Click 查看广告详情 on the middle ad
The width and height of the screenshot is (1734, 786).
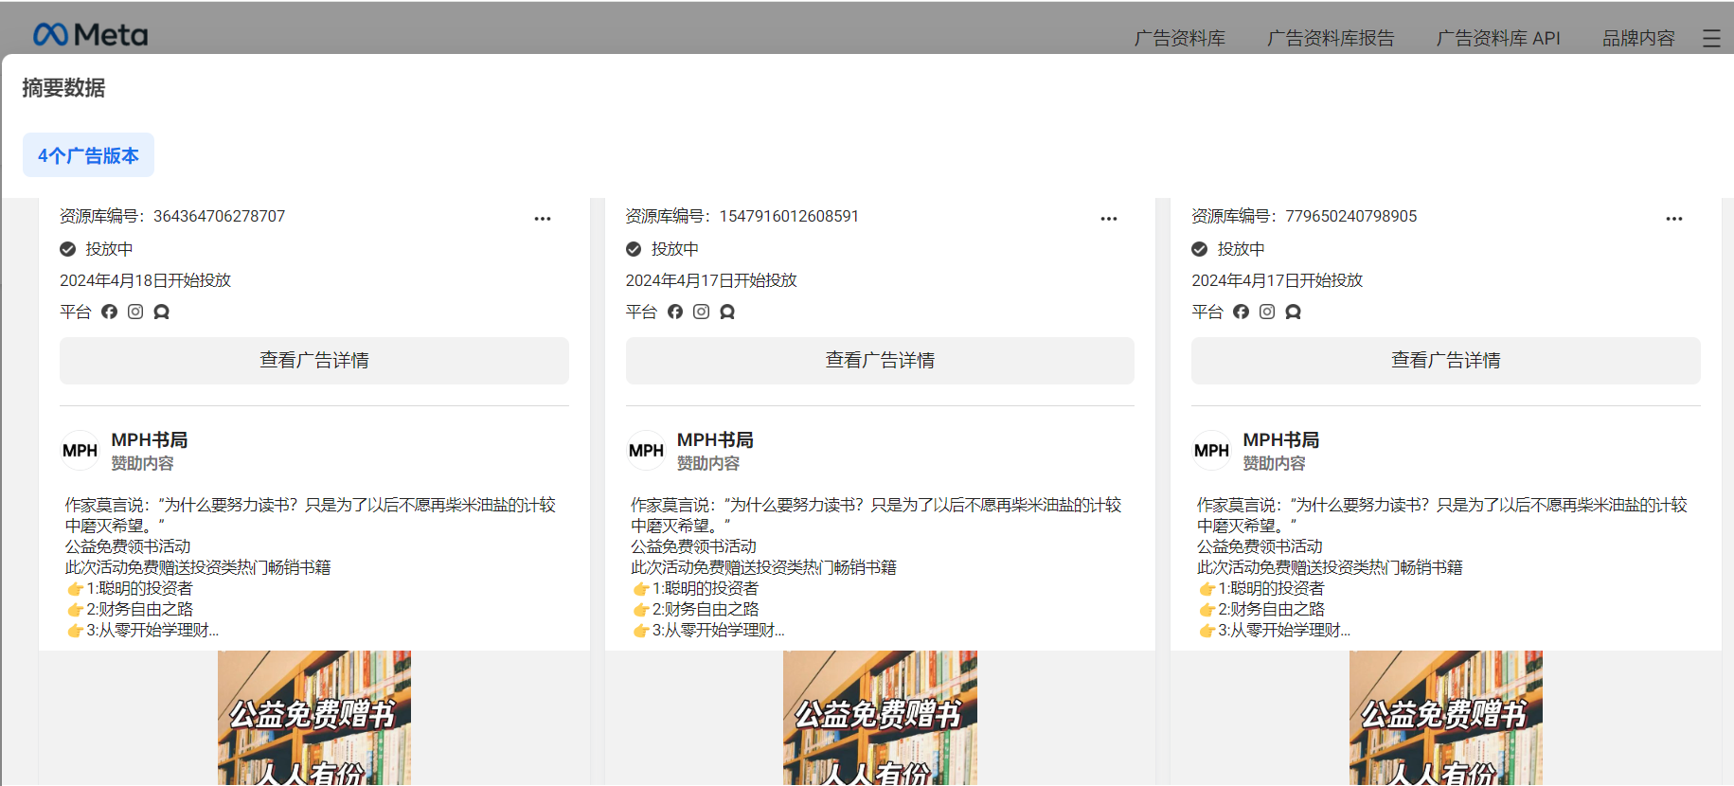coord(880,361)
